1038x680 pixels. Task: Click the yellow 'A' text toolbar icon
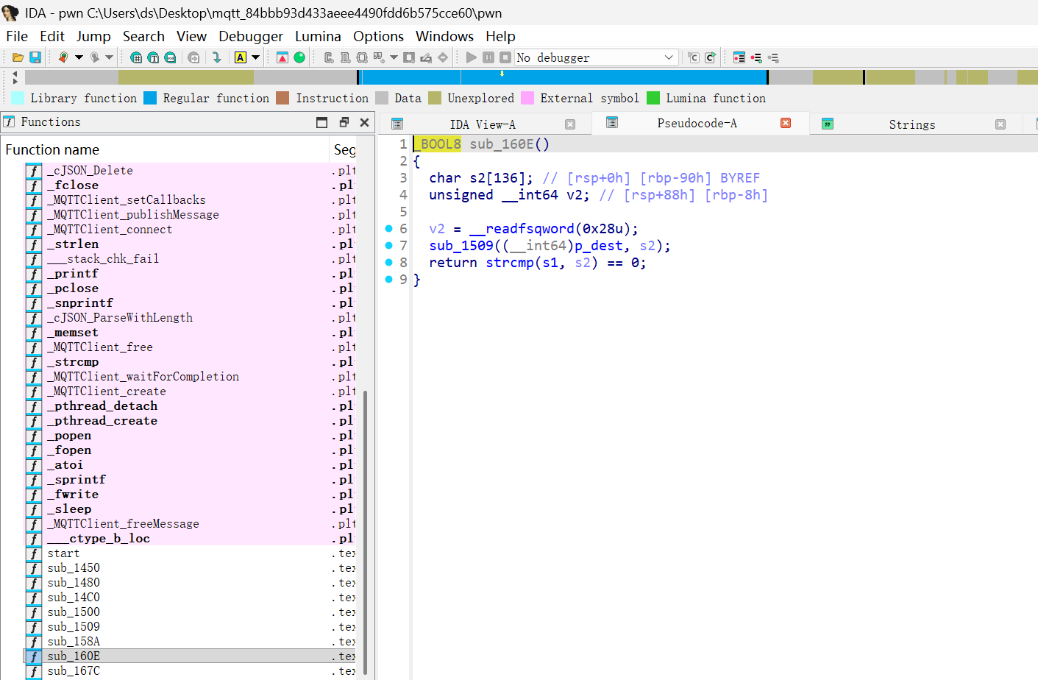click(x=241, y=57)
